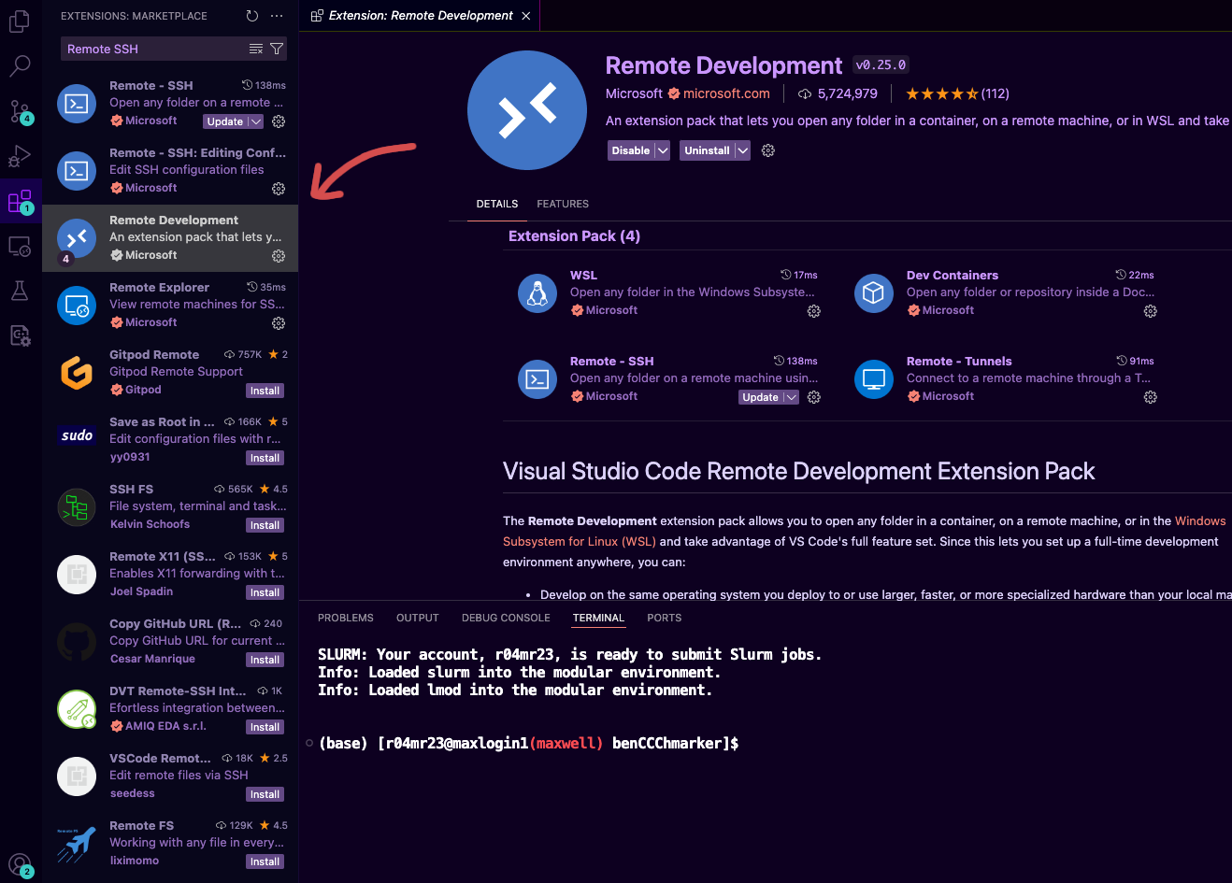Click the Microsoft publisher name in header

point(634,93)
